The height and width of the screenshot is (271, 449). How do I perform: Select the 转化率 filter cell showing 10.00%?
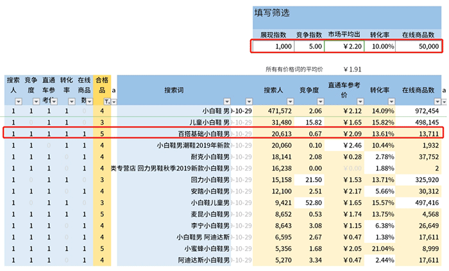point(377,46)
